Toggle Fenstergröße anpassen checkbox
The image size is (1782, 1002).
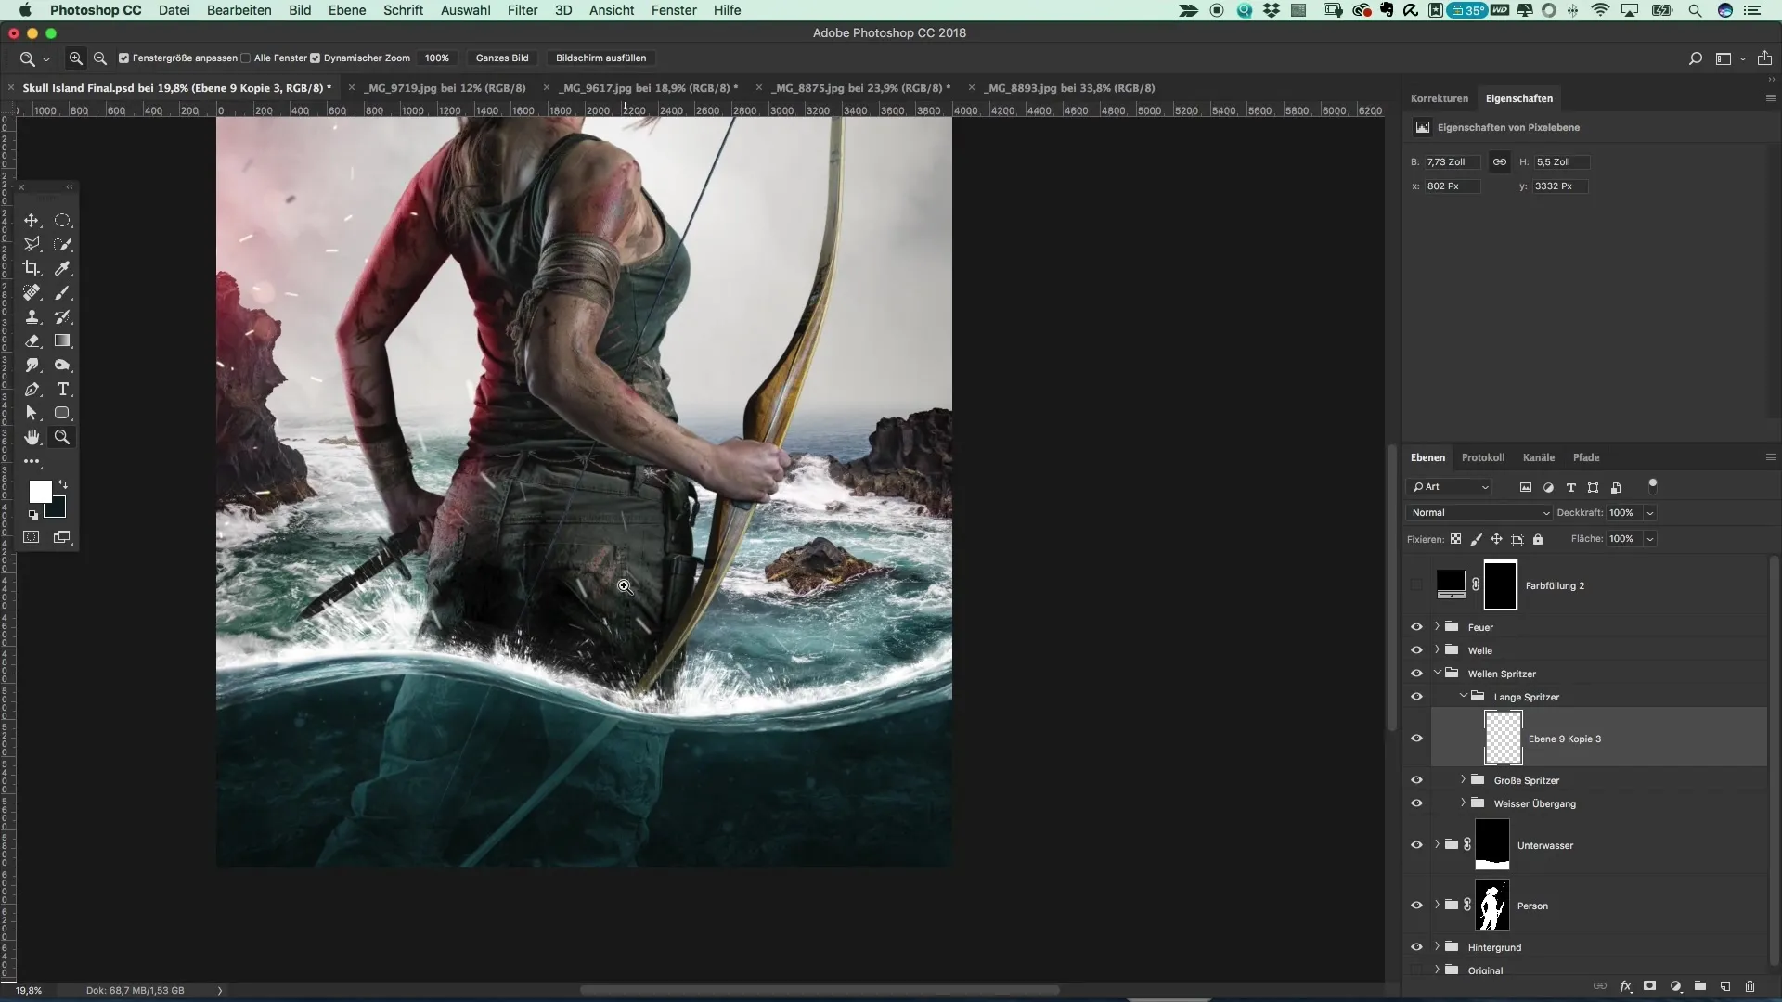tap(123, 58)
